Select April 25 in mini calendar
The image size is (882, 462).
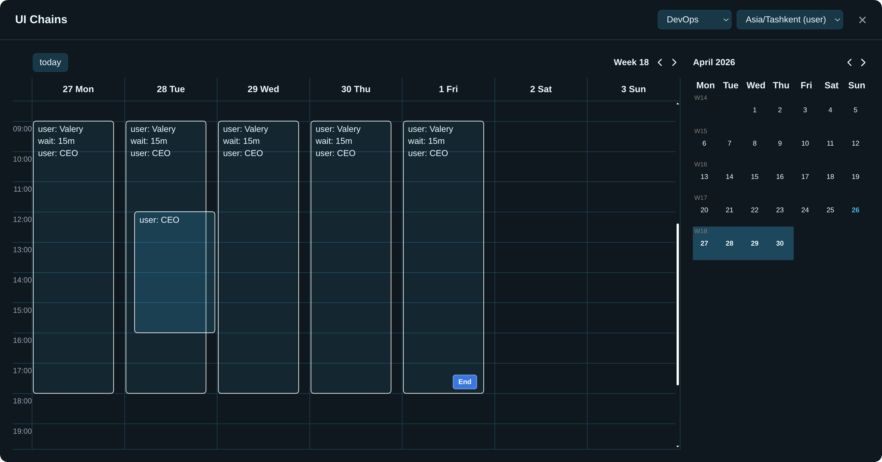pos(830,210)
